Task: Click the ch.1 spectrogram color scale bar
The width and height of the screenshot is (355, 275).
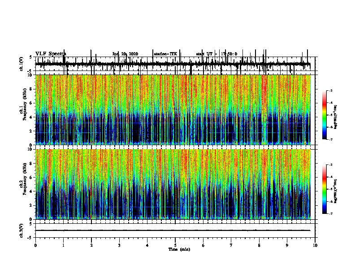Action: (x=325, y=115)
